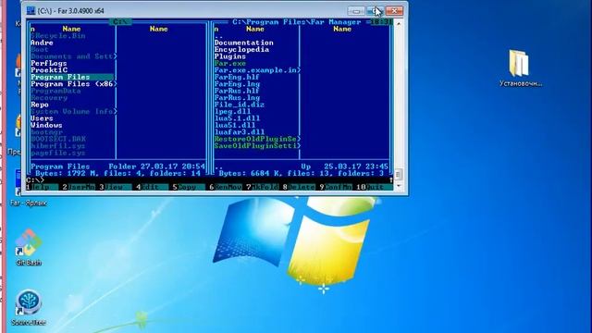Minimize the Far 3.0.4900 x64 window
The image size is (592, 333).
point(355,11)
